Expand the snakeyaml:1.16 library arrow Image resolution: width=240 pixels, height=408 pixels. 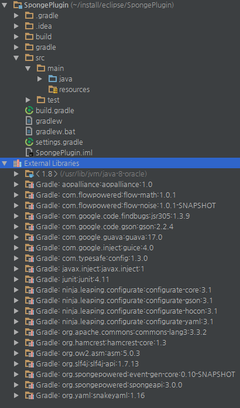(x=16, y=396)
